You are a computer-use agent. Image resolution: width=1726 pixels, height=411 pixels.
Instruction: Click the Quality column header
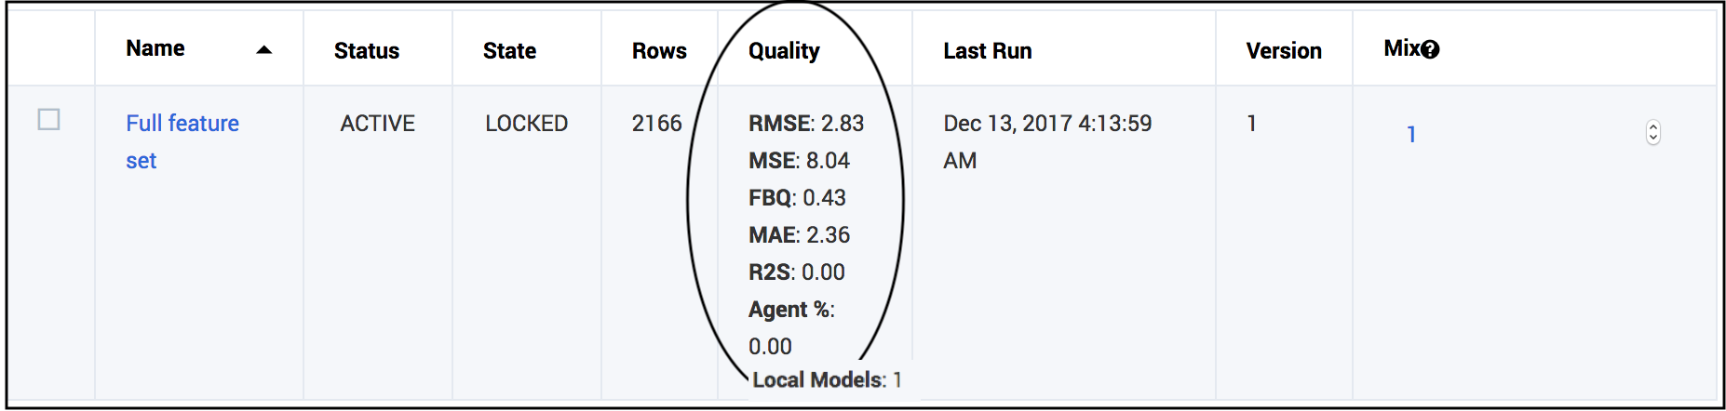784,51
